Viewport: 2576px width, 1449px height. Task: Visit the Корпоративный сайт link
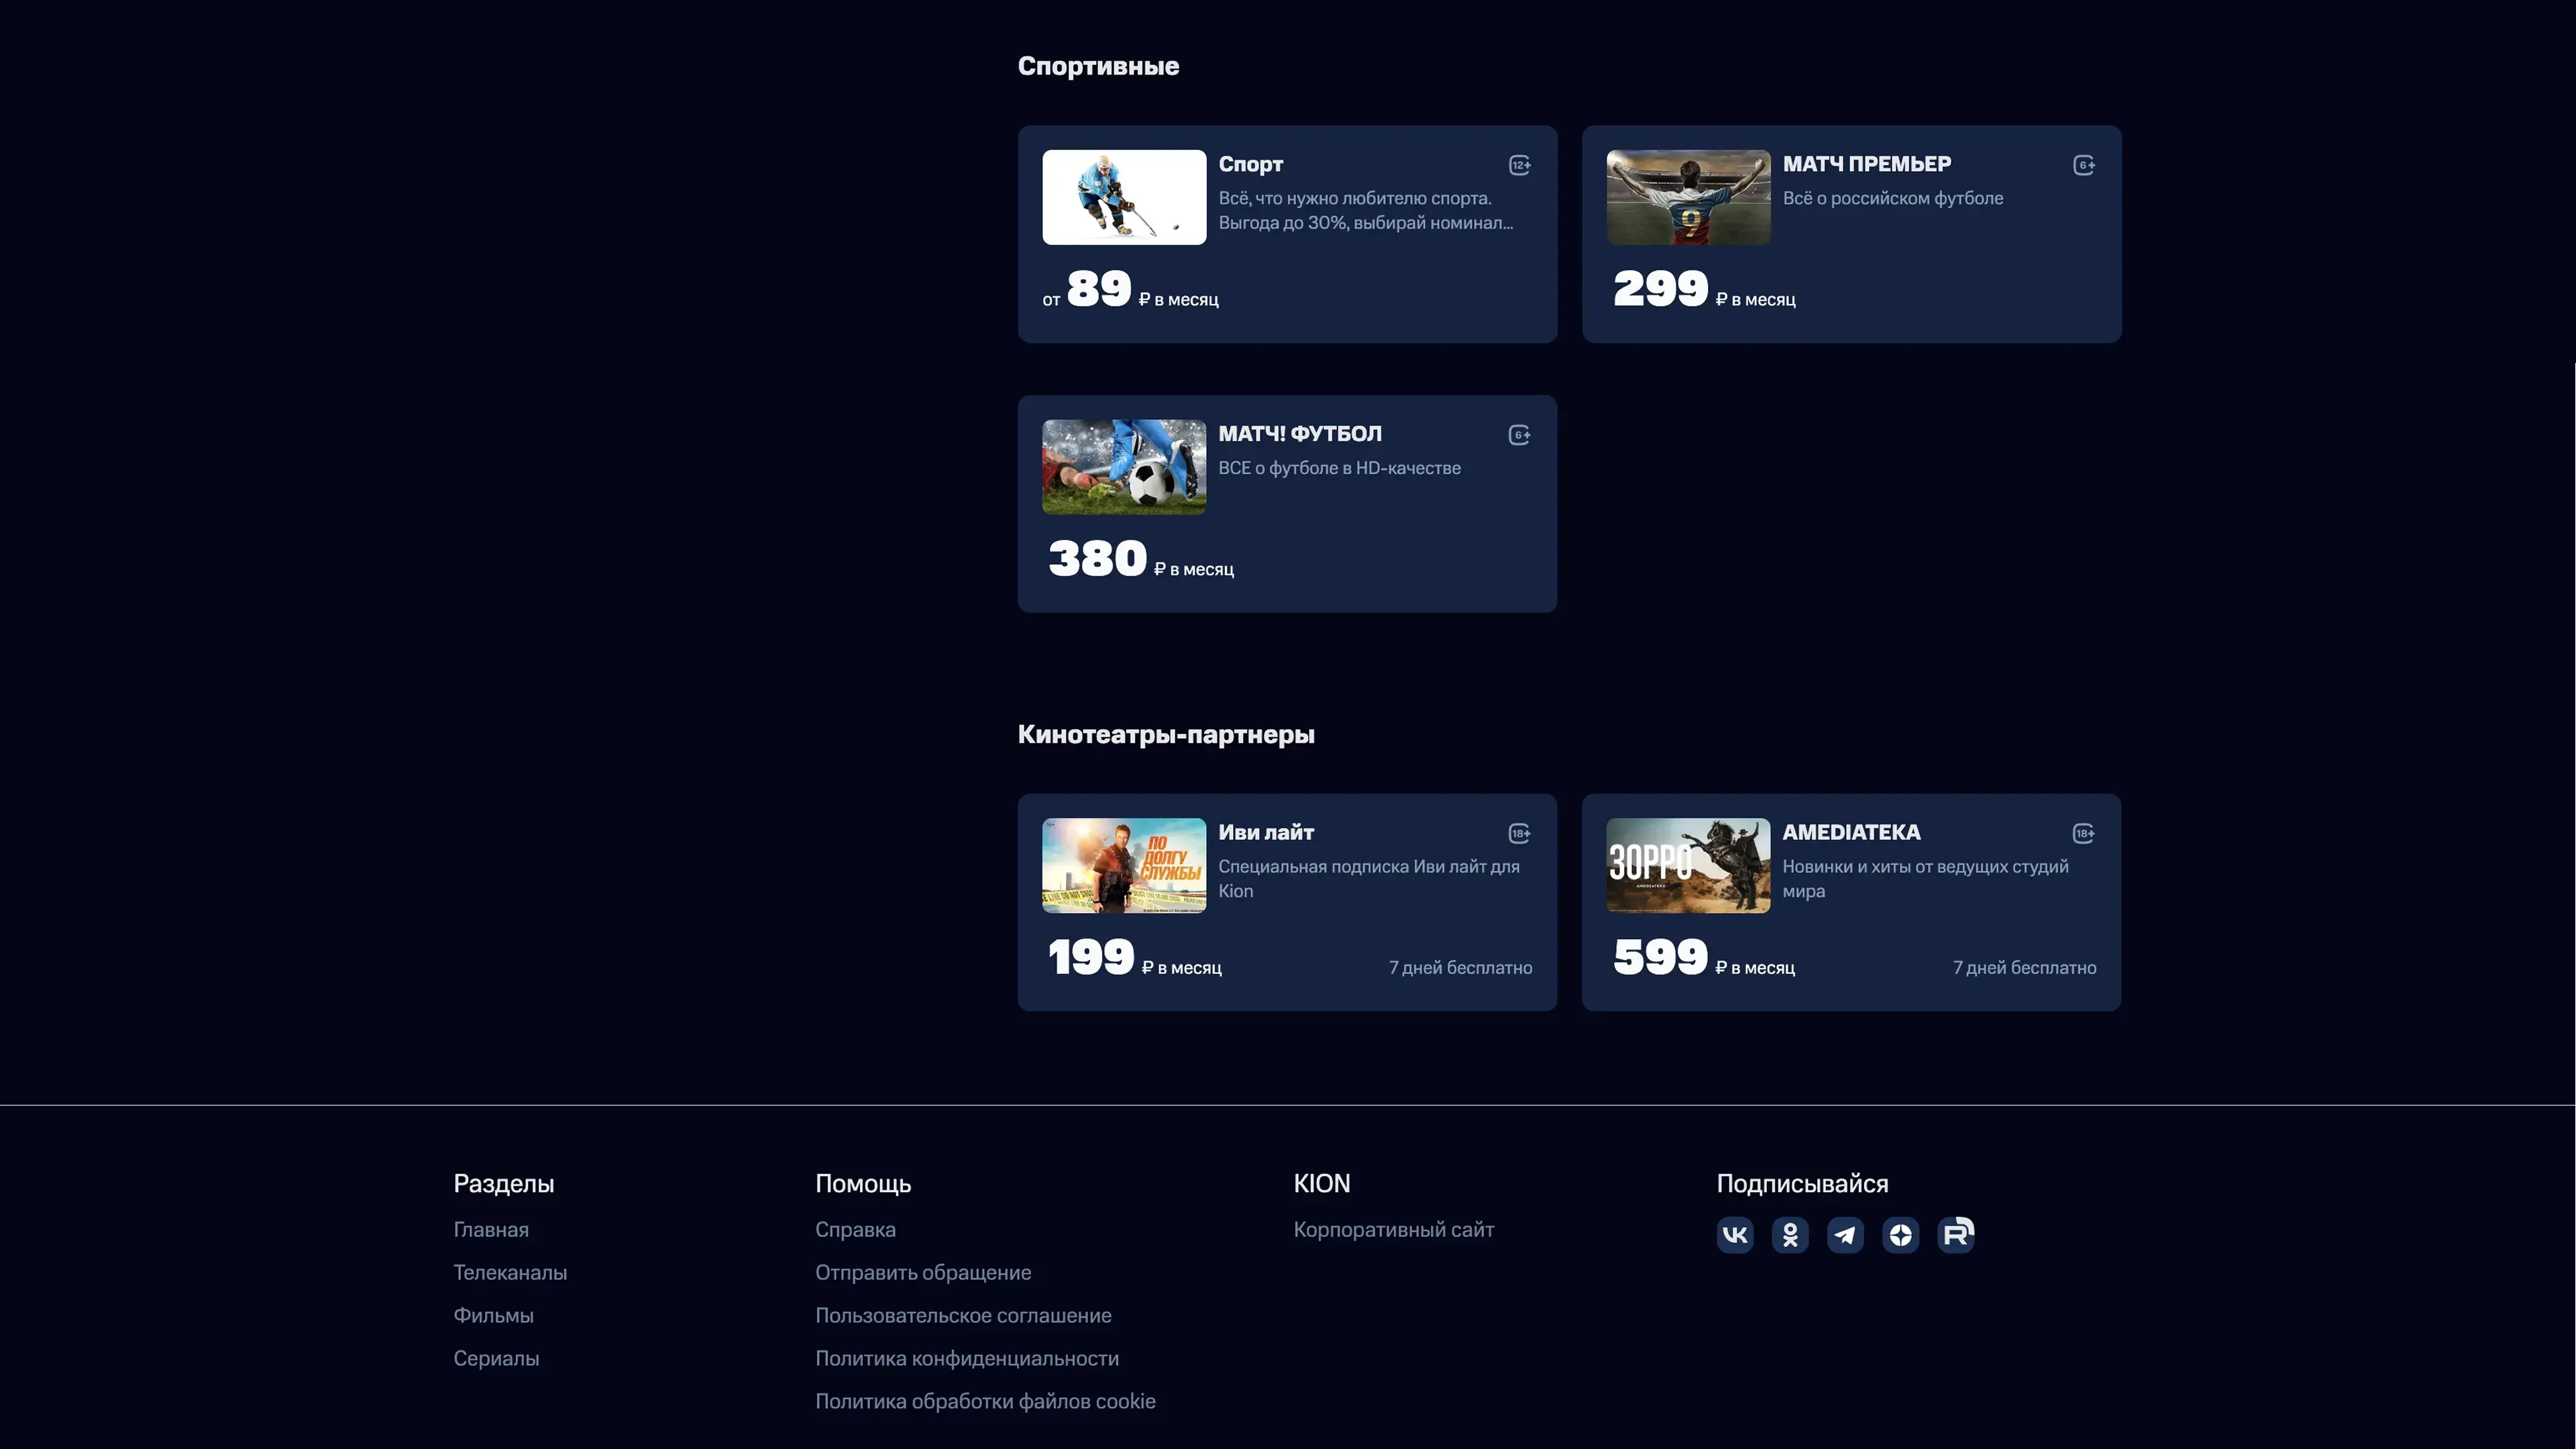coord(1393,1230)
